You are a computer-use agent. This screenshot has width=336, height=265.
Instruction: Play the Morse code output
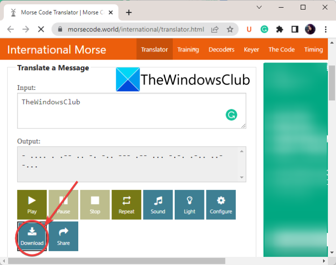point(32,205)
